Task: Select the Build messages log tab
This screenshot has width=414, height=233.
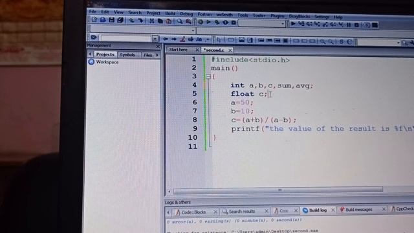Action: [358, 210]
